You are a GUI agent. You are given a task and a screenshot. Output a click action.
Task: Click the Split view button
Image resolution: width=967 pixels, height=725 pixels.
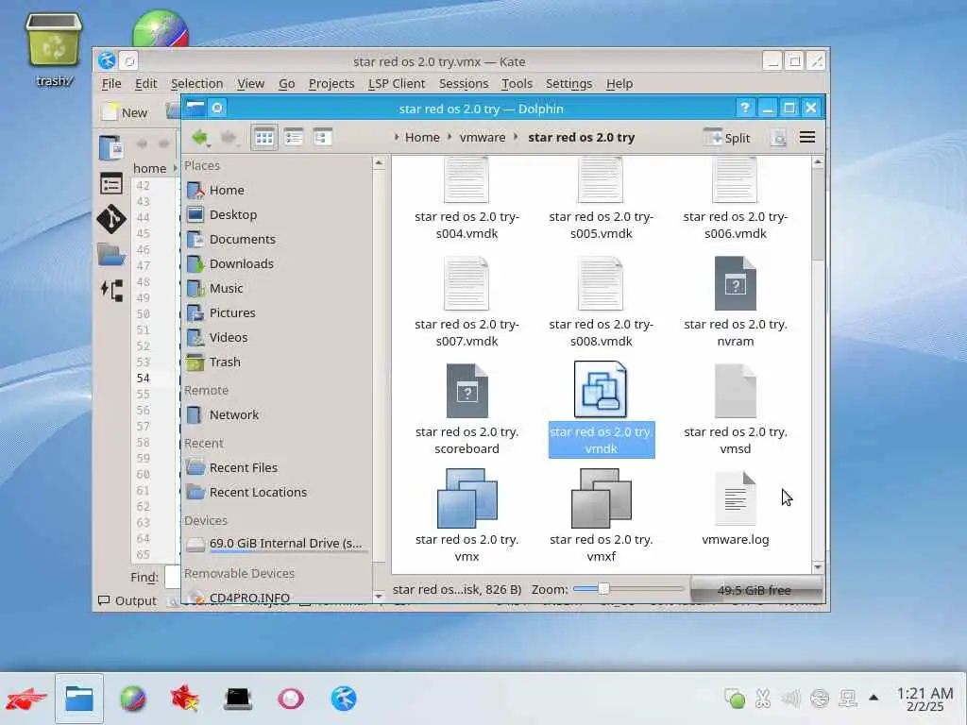[727, 138]
